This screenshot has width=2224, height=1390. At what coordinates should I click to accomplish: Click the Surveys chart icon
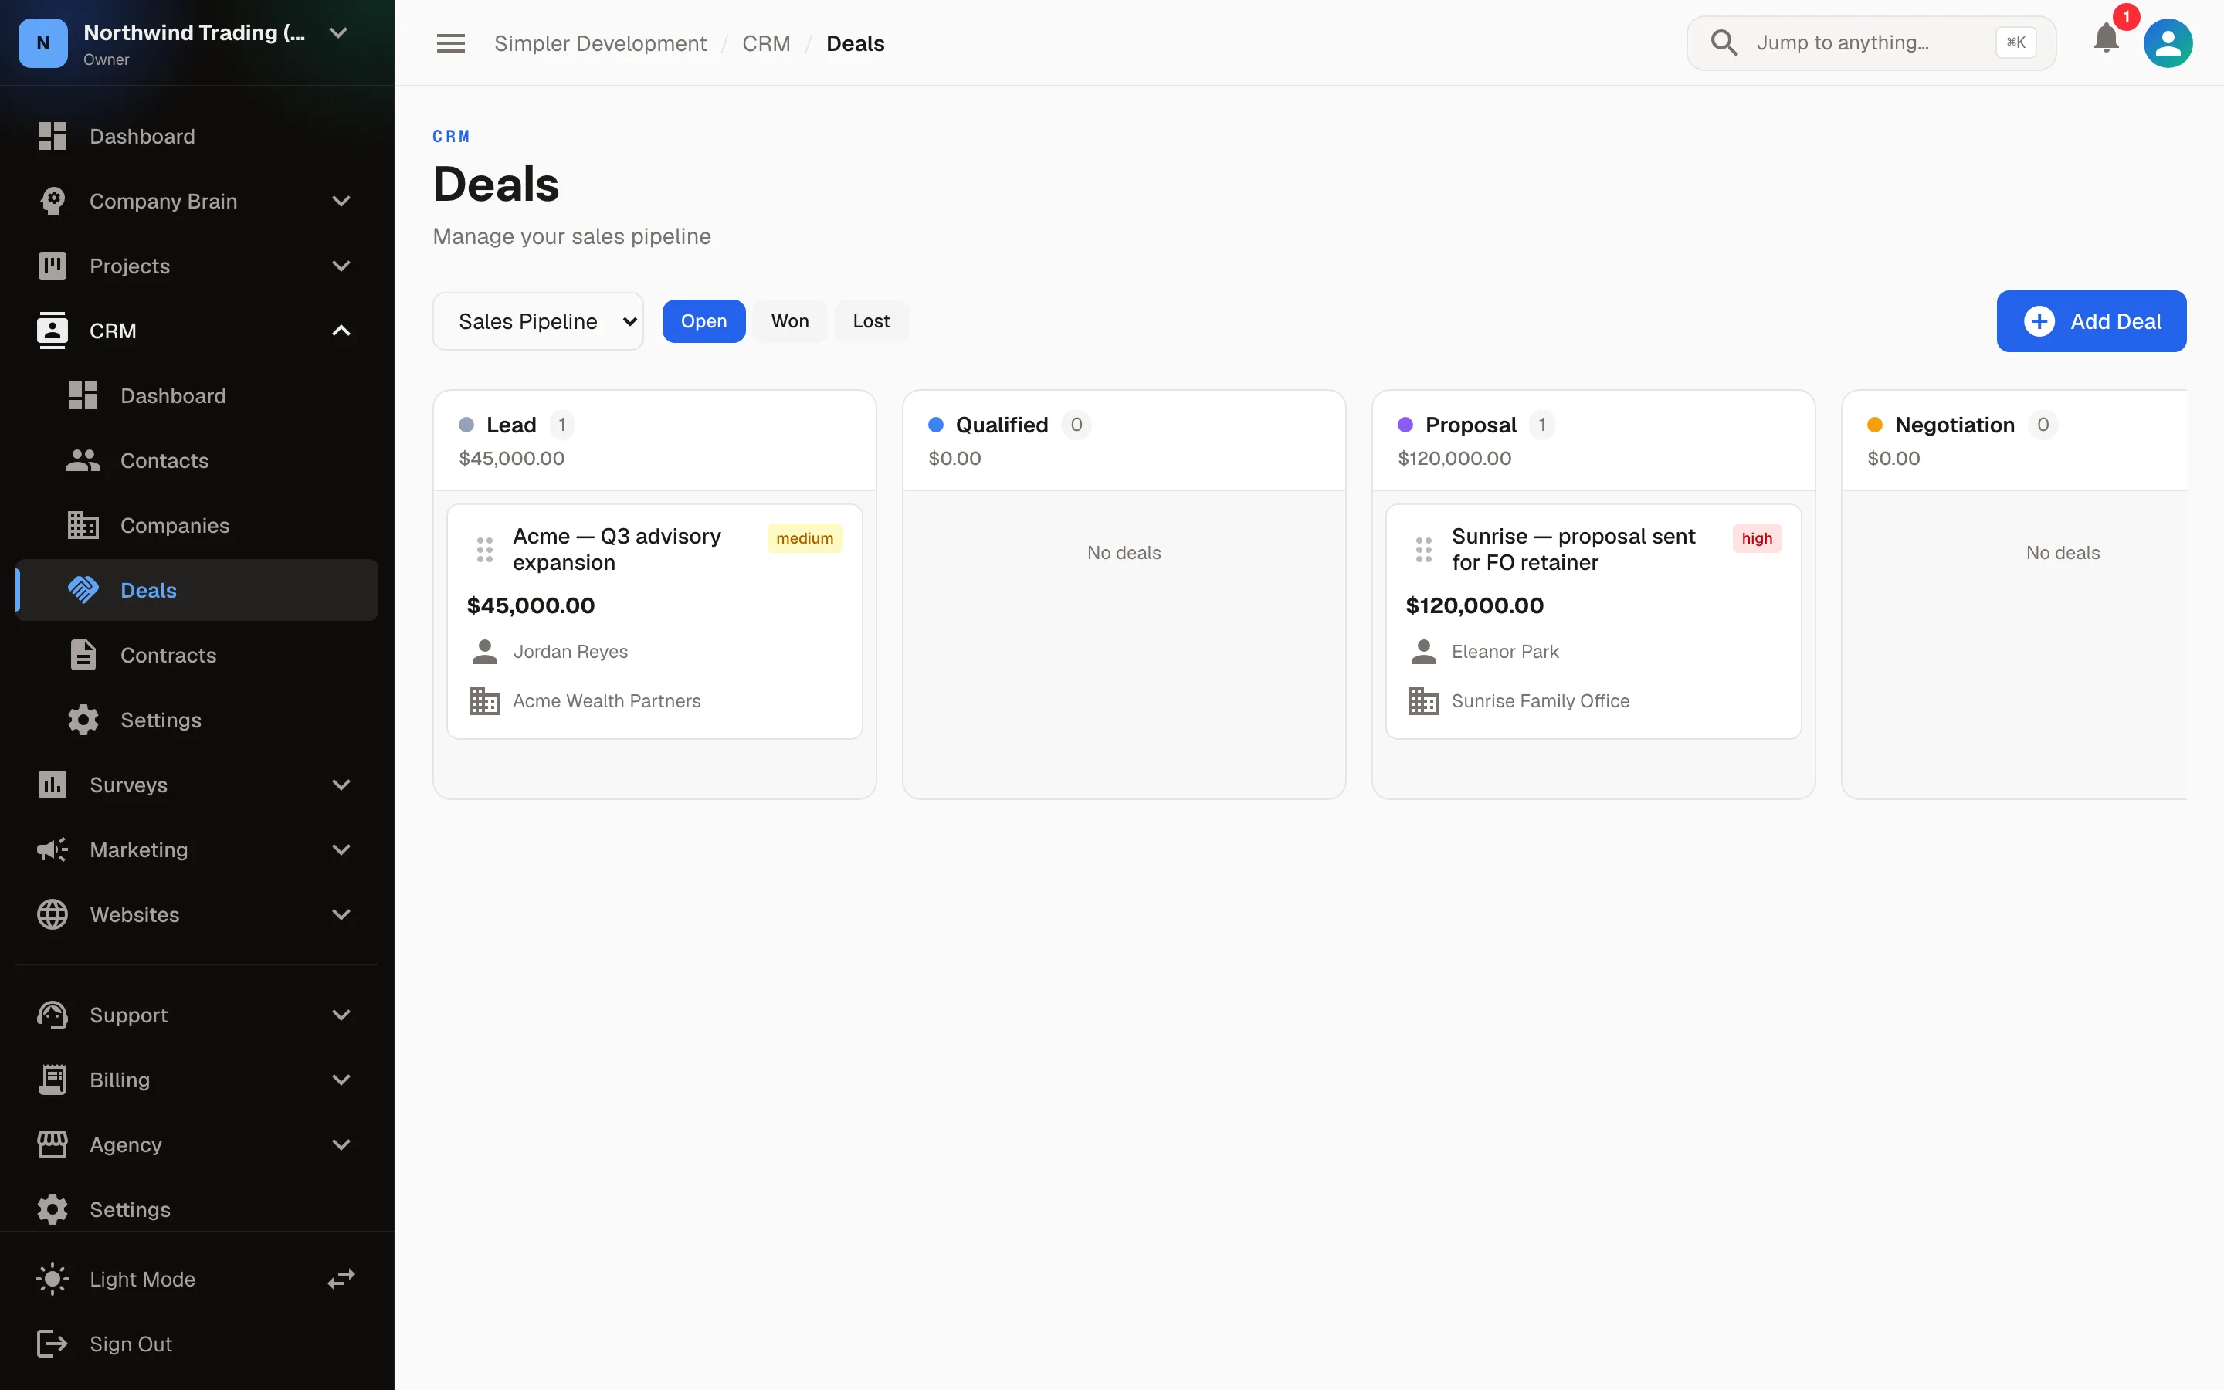click(53, 784)
